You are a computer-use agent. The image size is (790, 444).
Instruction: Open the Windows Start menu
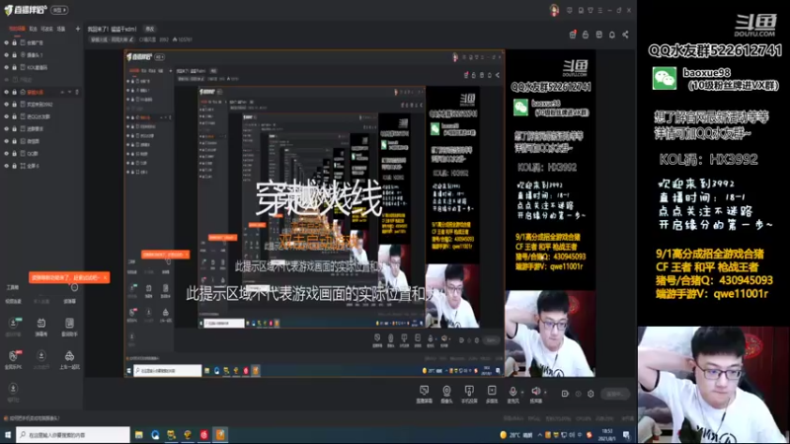(8, 434)
